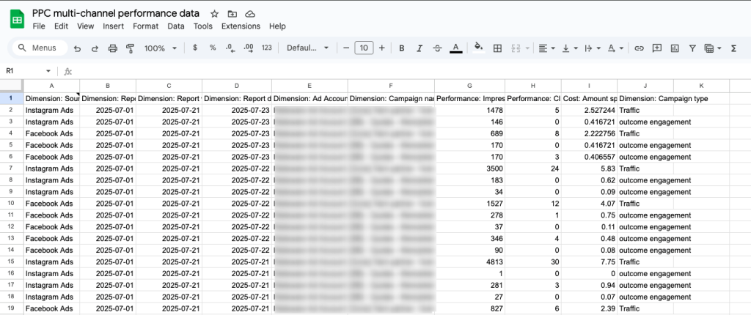Click the insert chart icon

click(675, 48)
